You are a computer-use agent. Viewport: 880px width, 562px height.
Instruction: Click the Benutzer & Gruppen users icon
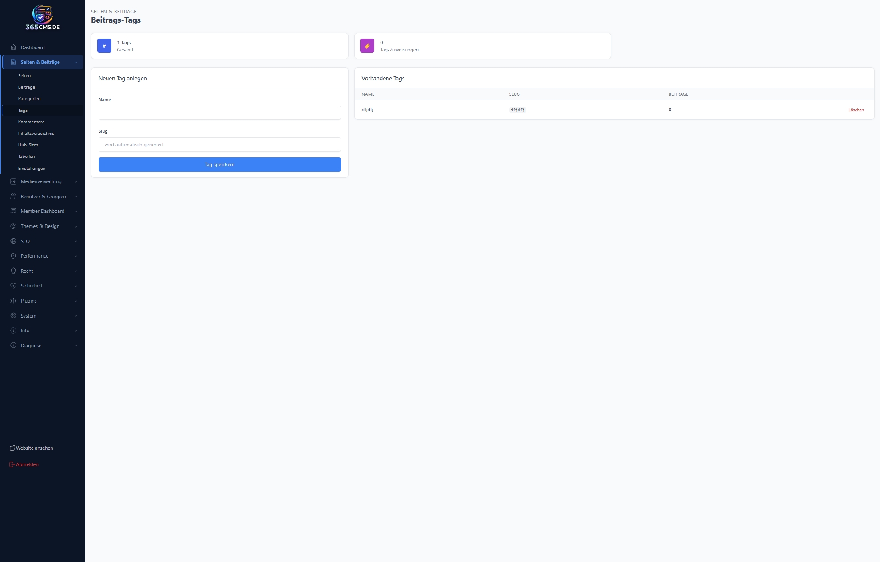pos(13,197)
